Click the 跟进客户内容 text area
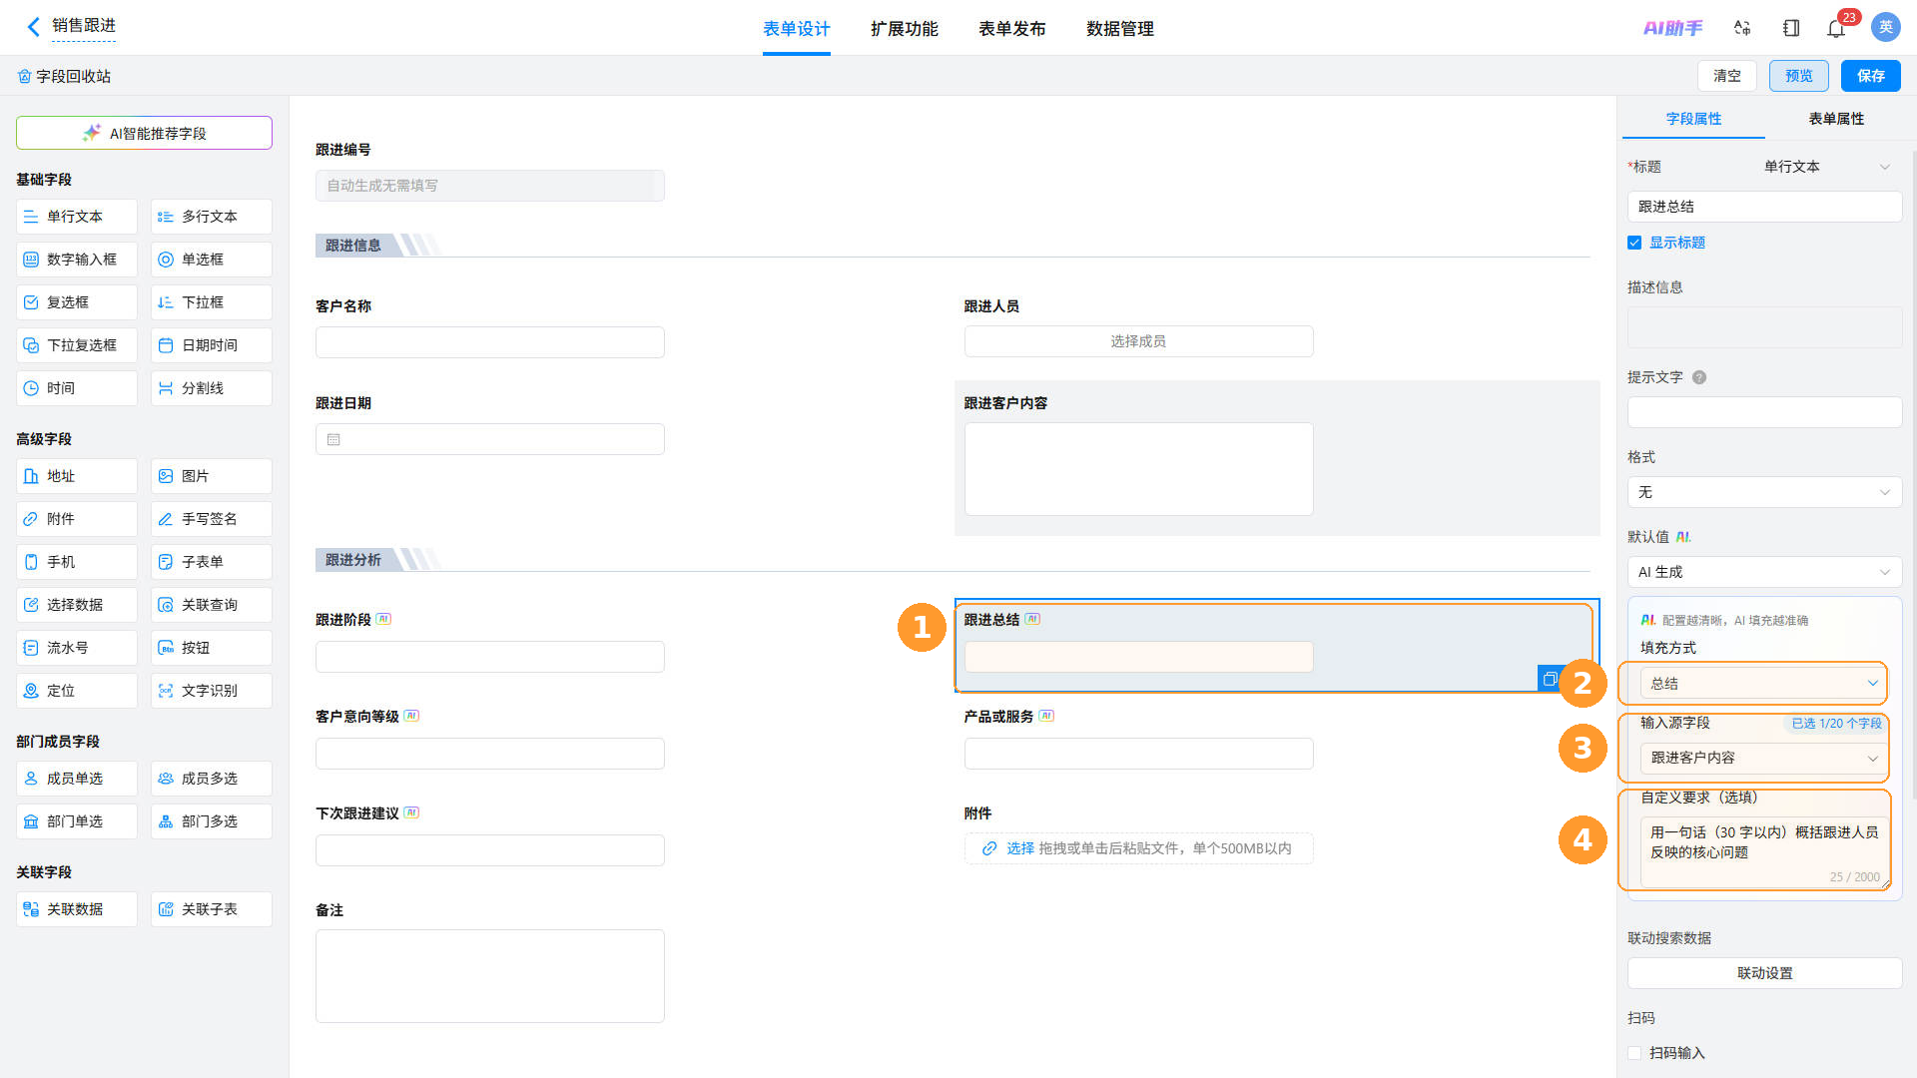1917x1078 pixels. click(x=1138, y=469)
